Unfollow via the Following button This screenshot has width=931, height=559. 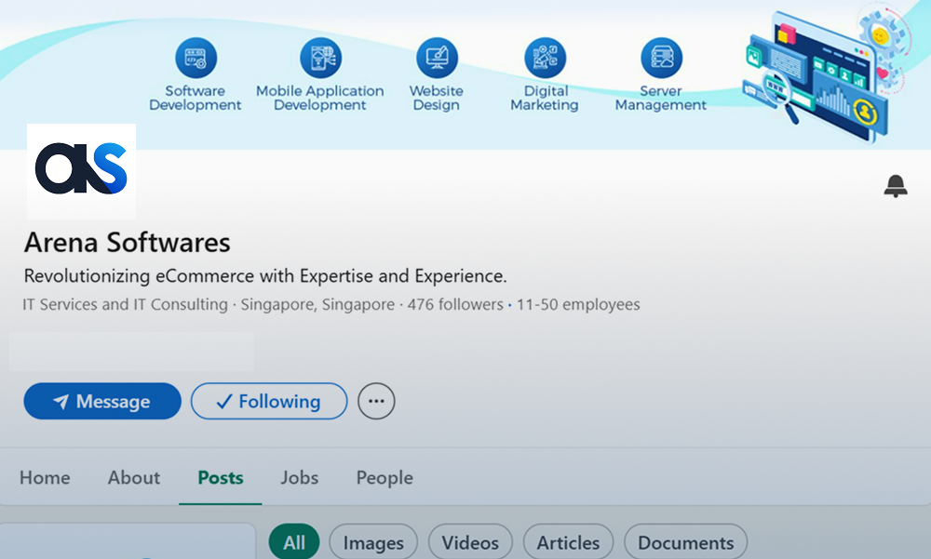click(x=269, y=401)
